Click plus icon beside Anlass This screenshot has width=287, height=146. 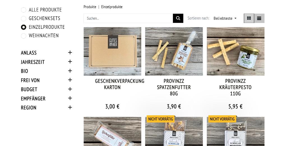coord(70,53)
